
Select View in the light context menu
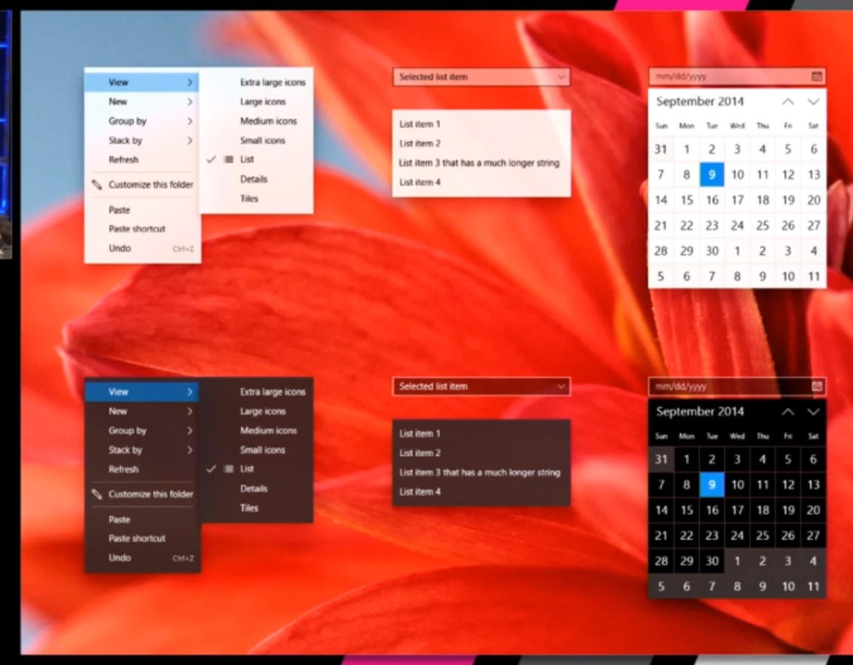coord(142,82)
